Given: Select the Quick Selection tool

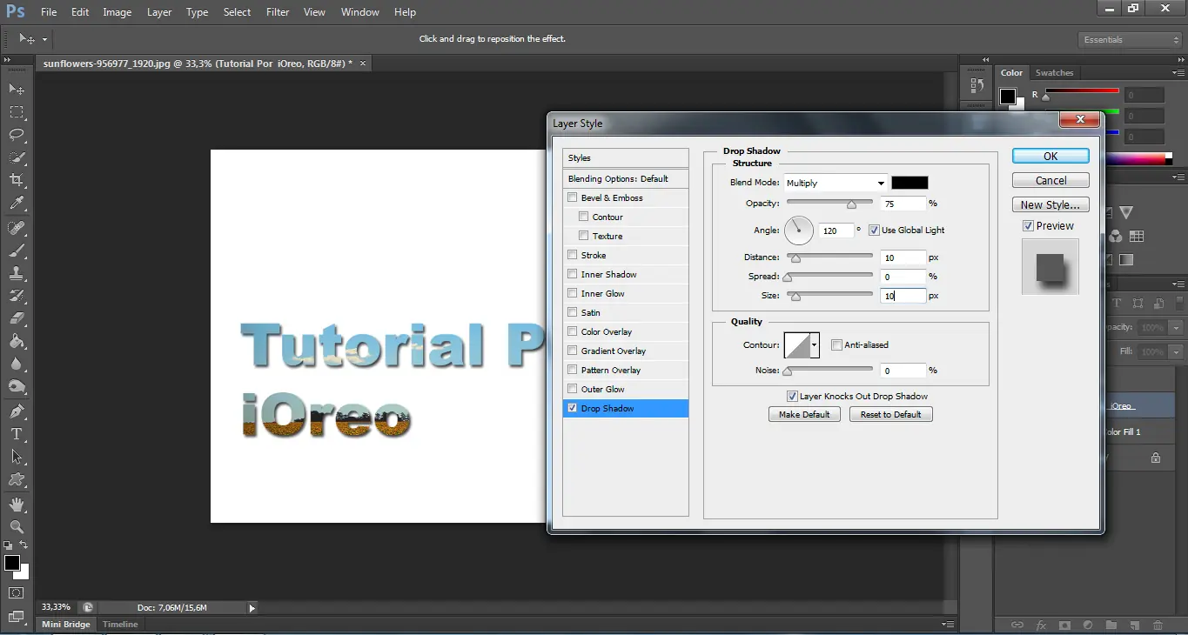Looking at the screenshot, I should [x=17, y=157].
